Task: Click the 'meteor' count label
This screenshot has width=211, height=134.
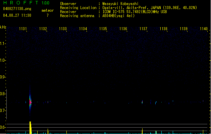Action: (x=48, y=10)
